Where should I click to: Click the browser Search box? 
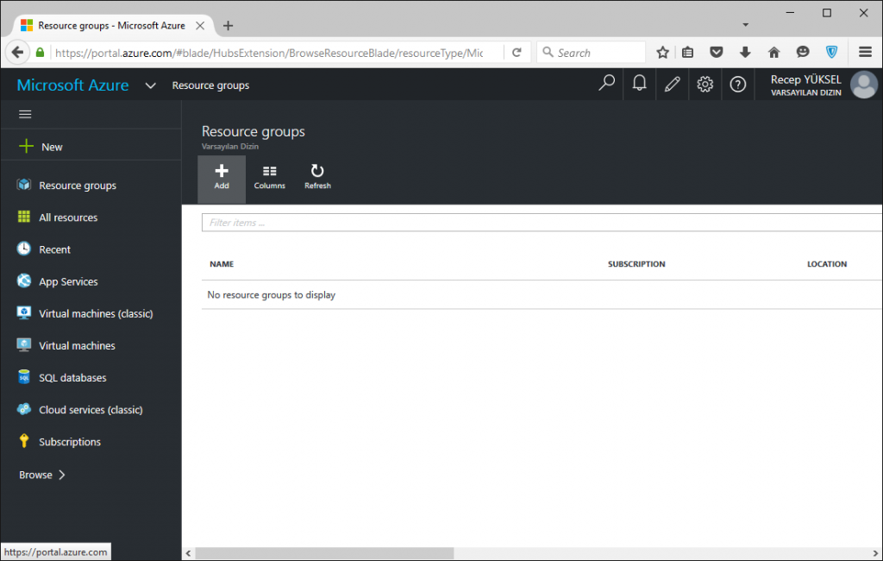point(591,53)
